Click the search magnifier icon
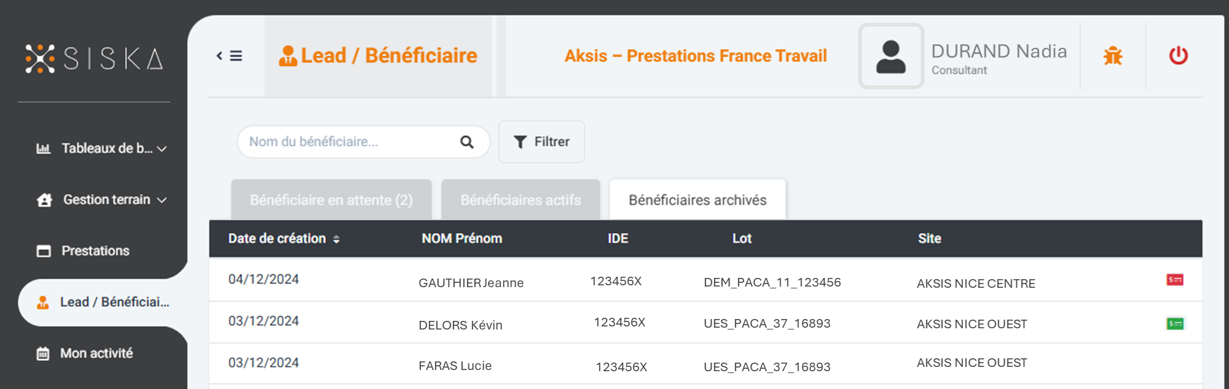 point(467,142)
